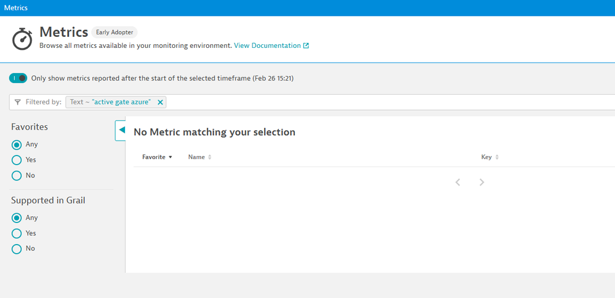Image resolution: width=615 pixels, height=298 pixels.
Task: Select Any under Supported in Grail
Action: coord(17,218)
